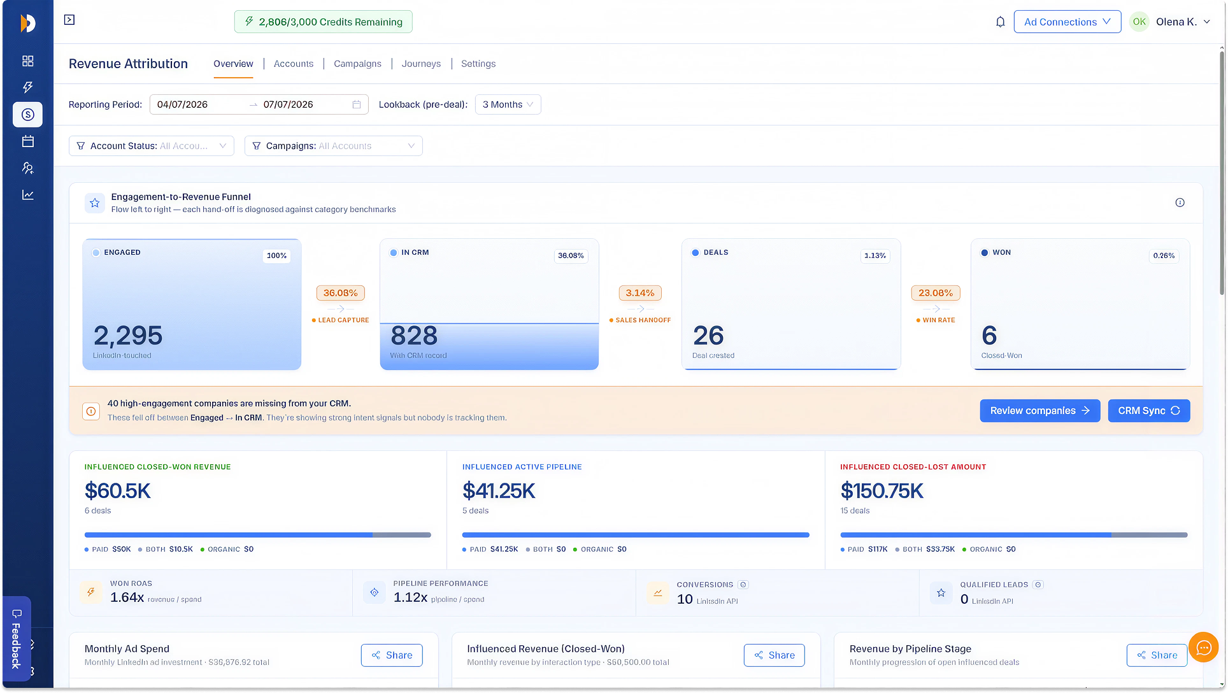Open the line chart analytics sidebar icon
This screenshot has height=693, width=1228.
tap(27, 195)
